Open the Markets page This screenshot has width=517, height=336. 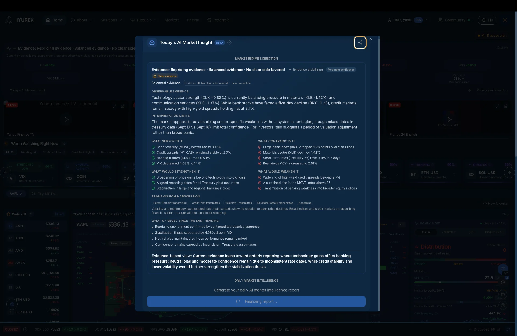click(172, 20)
